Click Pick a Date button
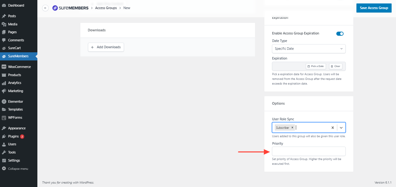 [x=316, y=66]
